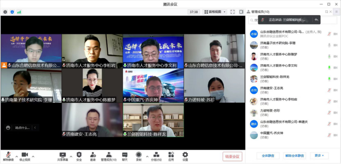Open 设置 settings
This screenshot has height=164, width=341.
coord(185,156)
